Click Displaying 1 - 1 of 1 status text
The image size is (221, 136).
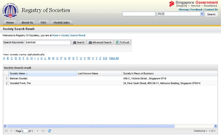(x=205, y=131)
